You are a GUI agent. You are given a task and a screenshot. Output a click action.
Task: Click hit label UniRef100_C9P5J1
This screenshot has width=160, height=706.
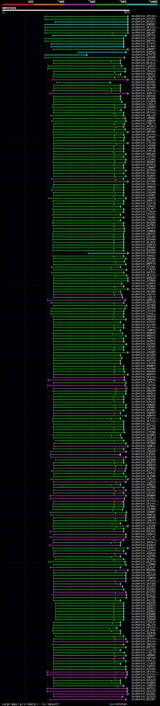coord(143,383)
